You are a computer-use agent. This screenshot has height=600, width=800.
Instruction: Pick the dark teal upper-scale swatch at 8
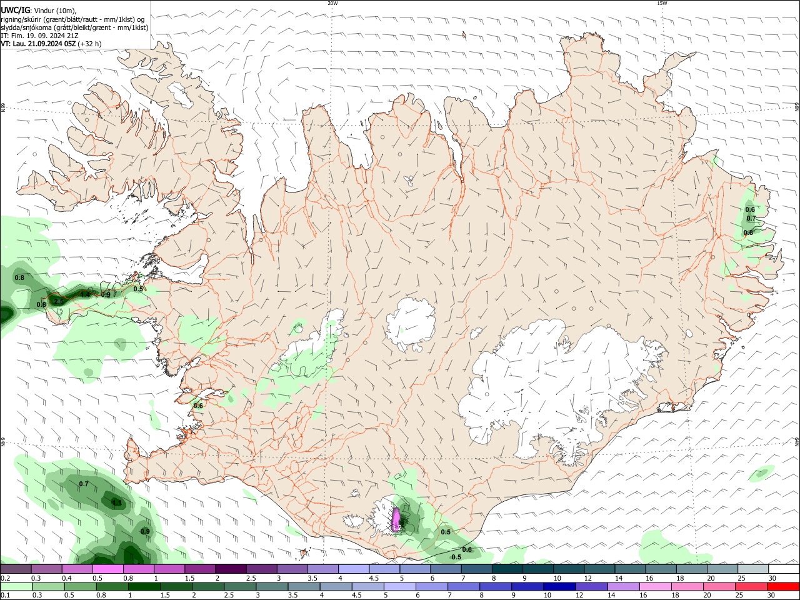[x=507, y=569]
